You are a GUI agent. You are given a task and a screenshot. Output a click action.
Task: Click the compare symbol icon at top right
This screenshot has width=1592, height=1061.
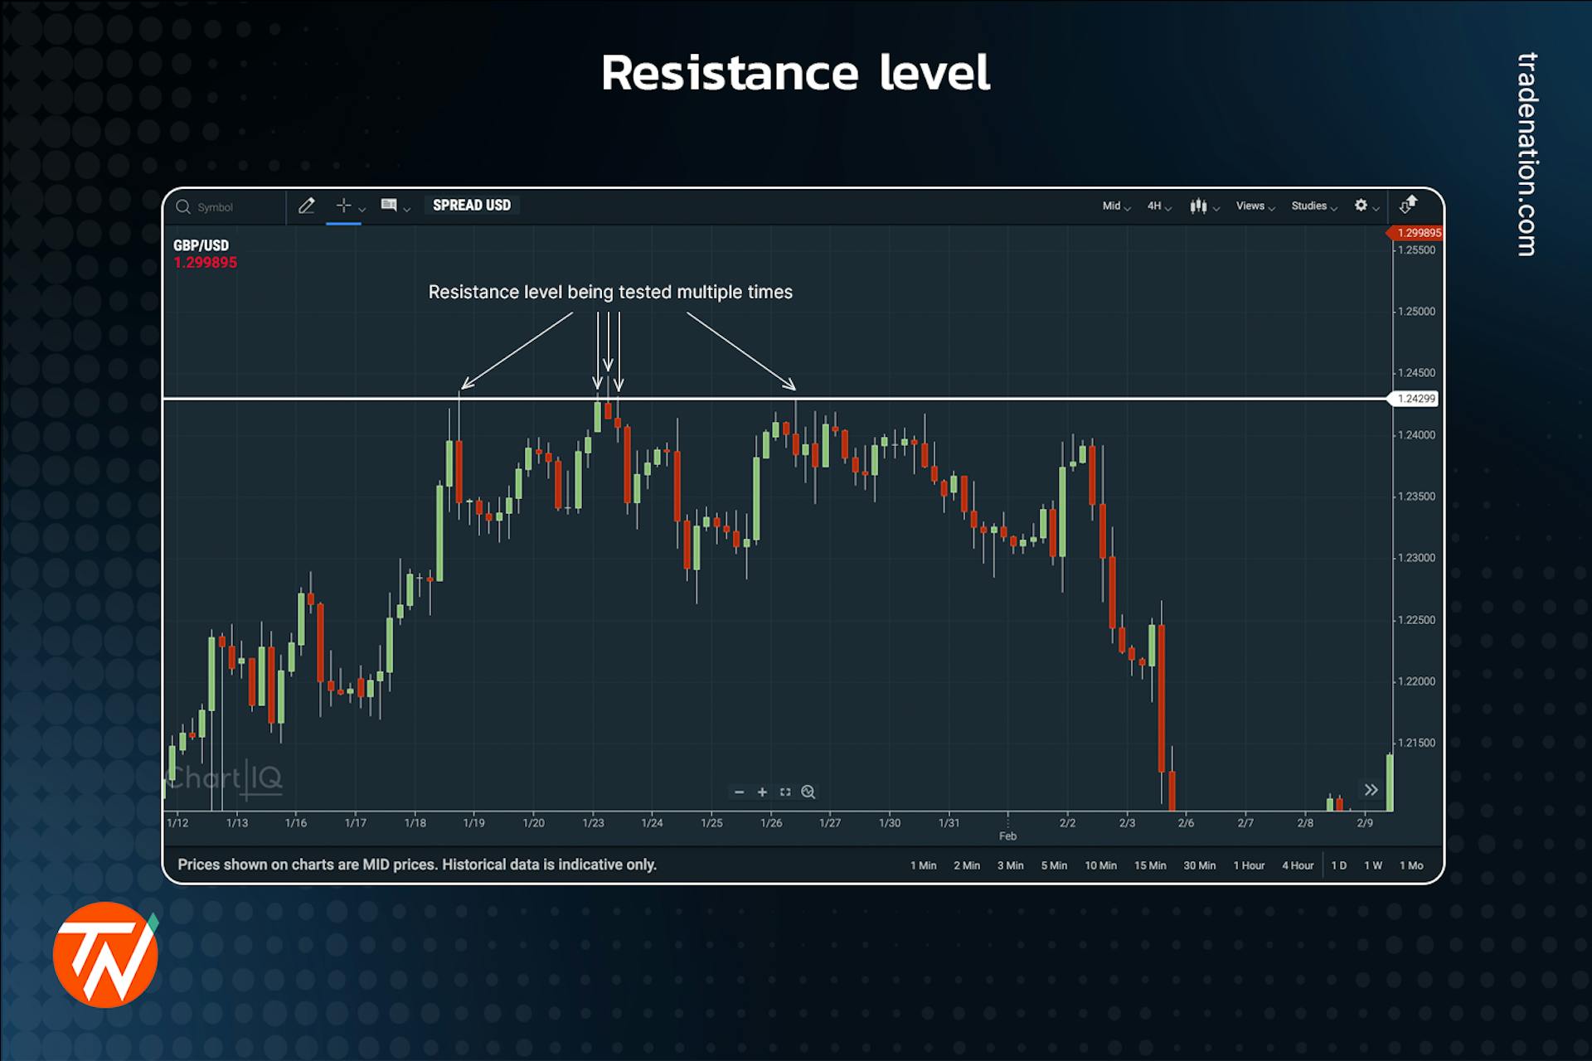point(1410,204)
